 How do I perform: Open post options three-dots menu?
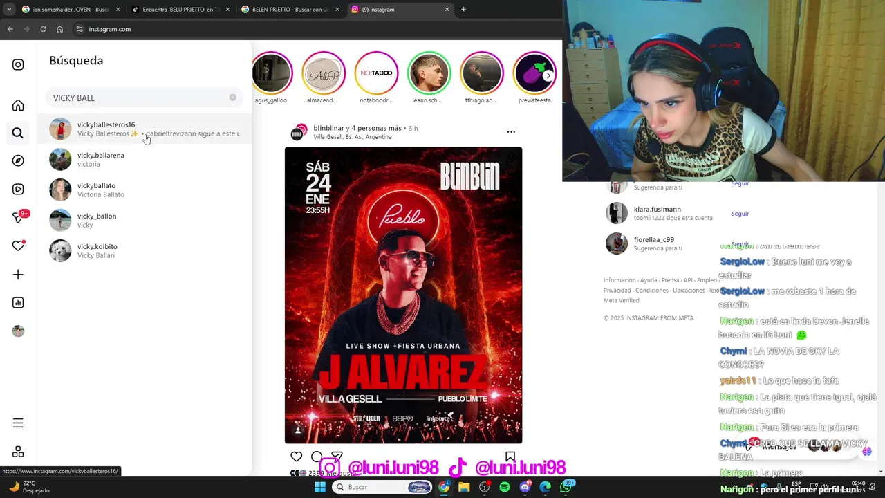511,131
